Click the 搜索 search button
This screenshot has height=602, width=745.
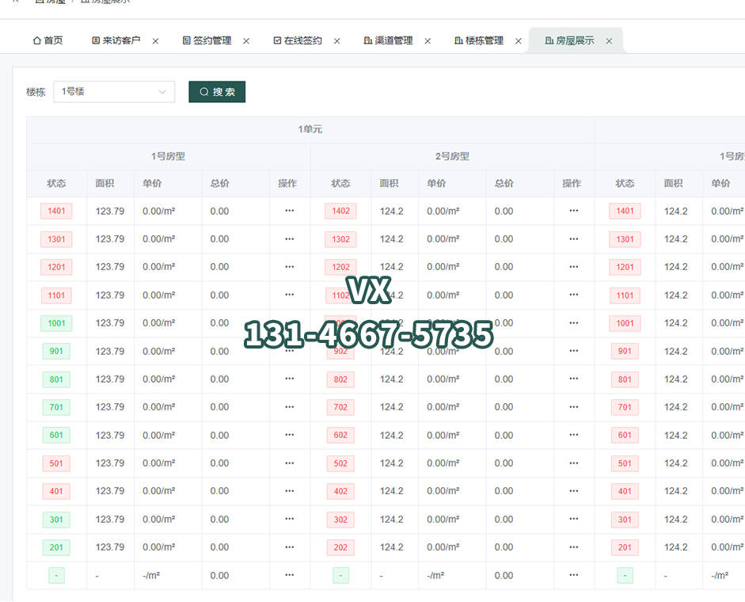click(217, 92)
